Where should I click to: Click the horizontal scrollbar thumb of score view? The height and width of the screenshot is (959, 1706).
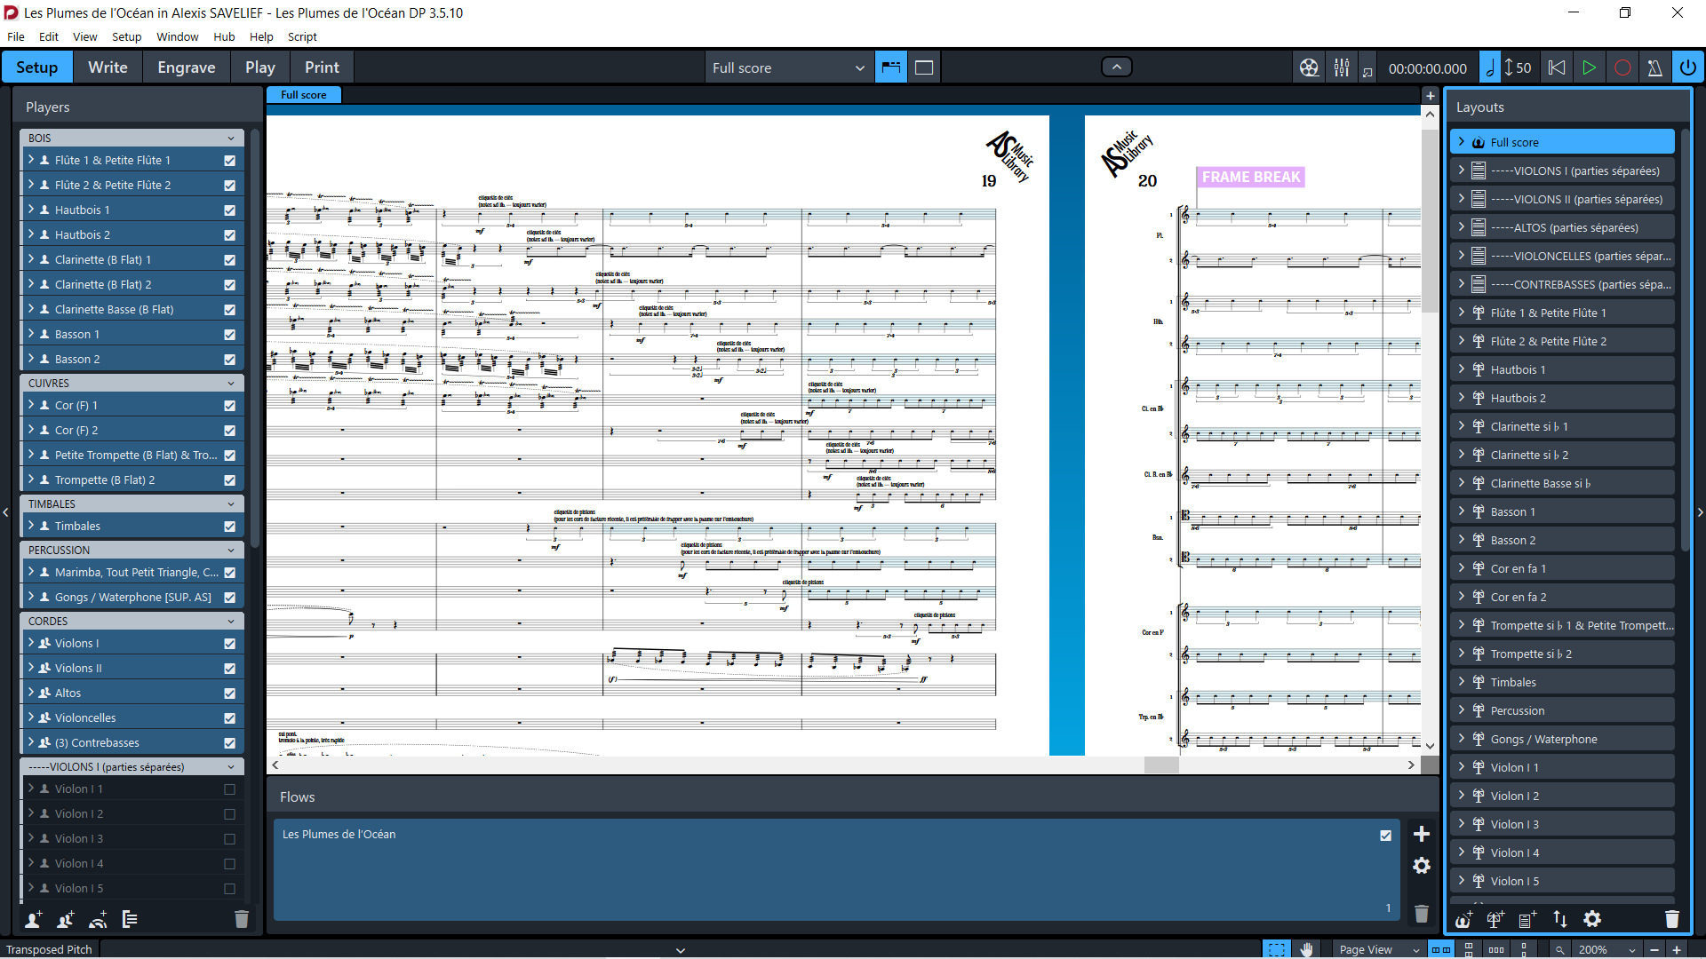[x=1160, y=765]
